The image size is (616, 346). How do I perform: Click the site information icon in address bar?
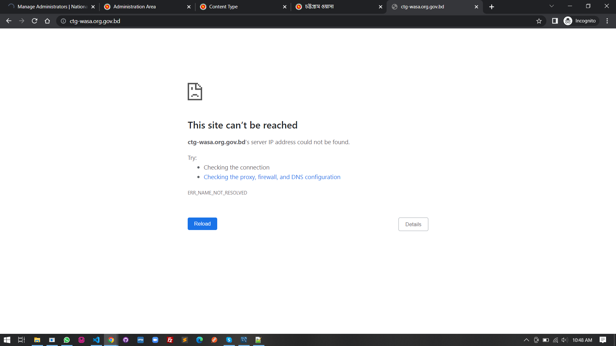click(x=64, y=21)
